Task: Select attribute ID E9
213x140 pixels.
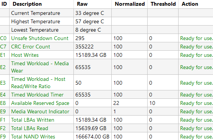Action: (x=3, y=111)
